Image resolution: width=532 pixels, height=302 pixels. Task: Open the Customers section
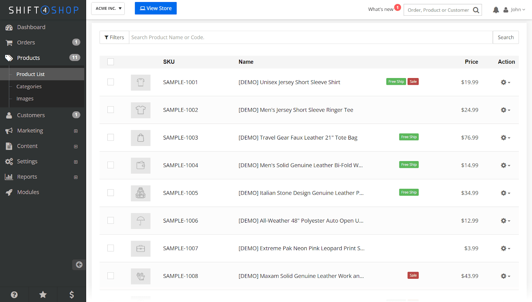31,115
